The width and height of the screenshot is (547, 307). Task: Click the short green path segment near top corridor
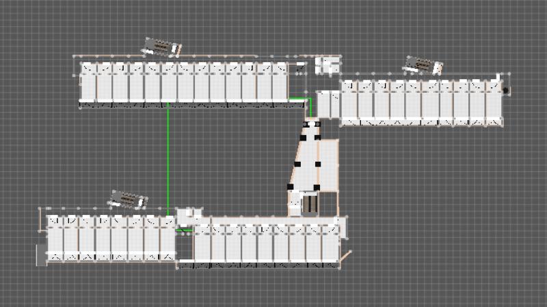click(x=298, y=100)
